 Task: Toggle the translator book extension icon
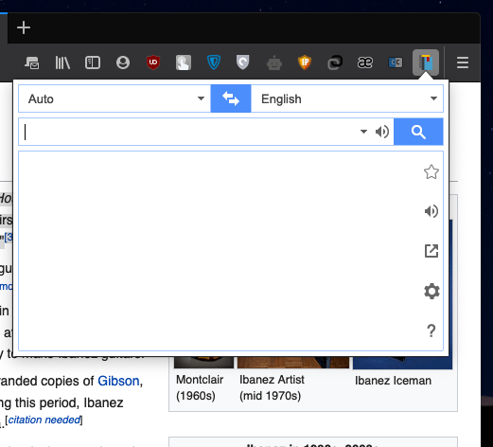[x=426, y=63]
